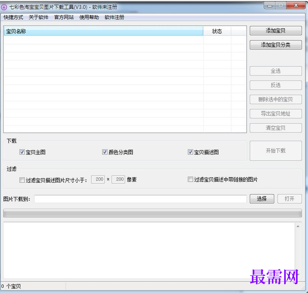Click the app icon in title bar

tap(4, 7)
